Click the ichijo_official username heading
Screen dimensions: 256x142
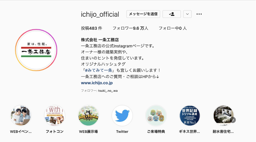100,14
